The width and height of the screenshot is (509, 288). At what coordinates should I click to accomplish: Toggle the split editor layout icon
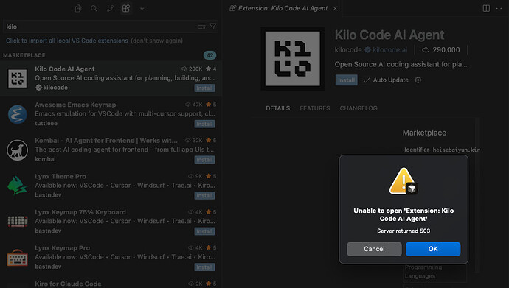(x=486, y=8)
